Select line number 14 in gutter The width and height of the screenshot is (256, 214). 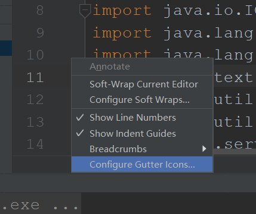(x=35, y=144)
